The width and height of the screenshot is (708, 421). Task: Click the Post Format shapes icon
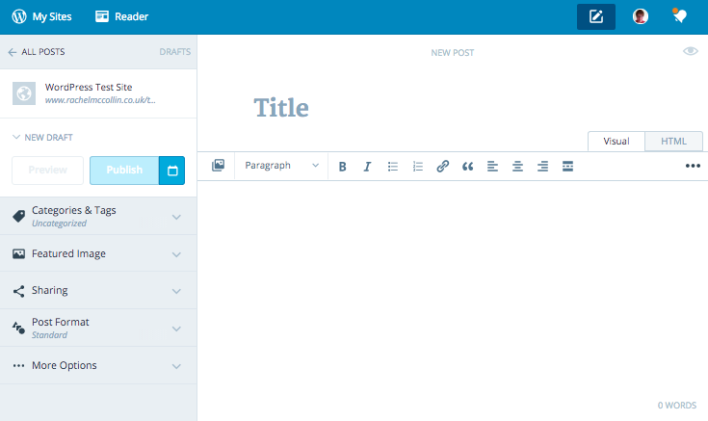18,328
